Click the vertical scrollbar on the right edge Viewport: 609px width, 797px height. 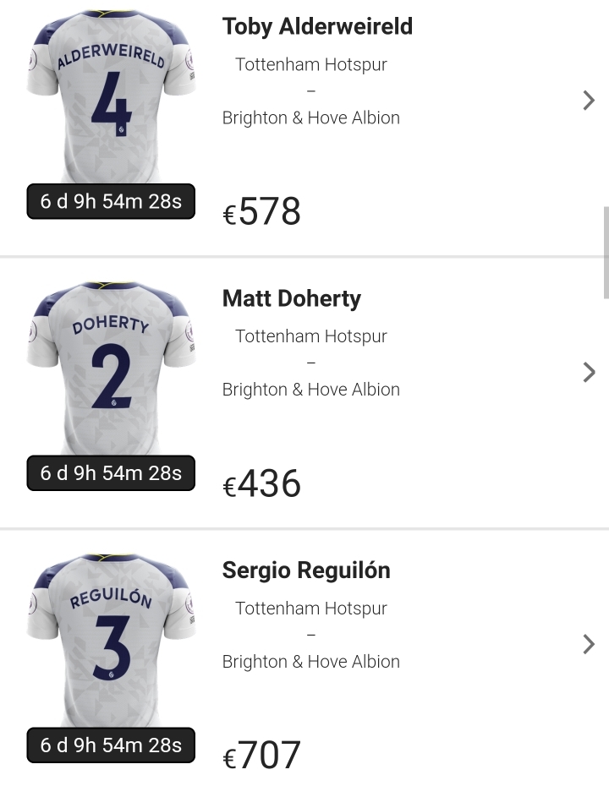coord(606,252)
